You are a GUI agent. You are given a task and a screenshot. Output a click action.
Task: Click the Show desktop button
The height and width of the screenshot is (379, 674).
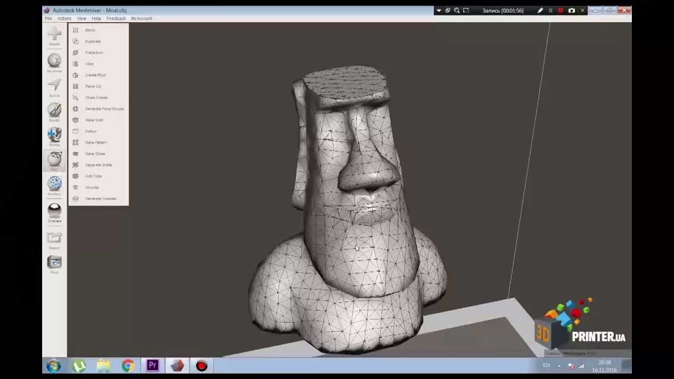pyautogui.click(x=627, y=366)
